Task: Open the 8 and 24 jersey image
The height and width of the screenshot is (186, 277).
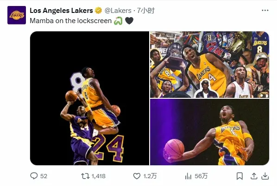Action: [x=89, y=98]
